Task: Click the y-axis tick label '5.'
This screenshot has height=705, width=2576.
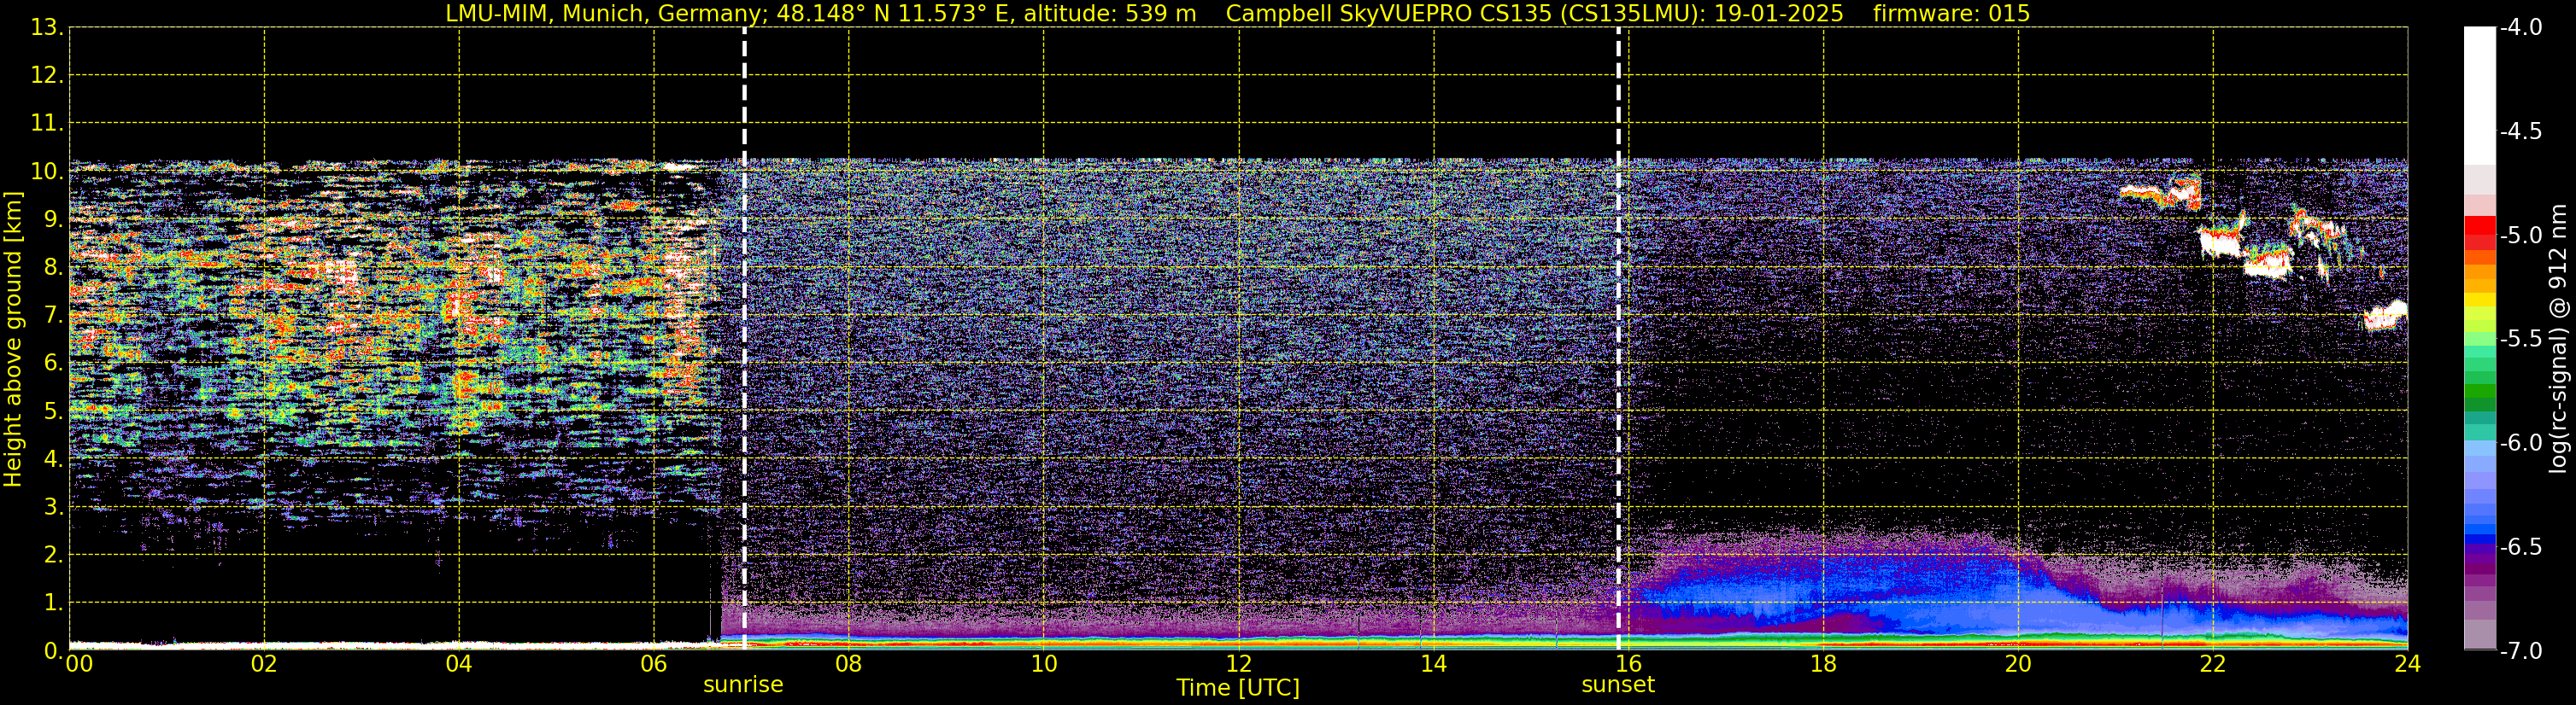Action: click(x=52, y=411)
